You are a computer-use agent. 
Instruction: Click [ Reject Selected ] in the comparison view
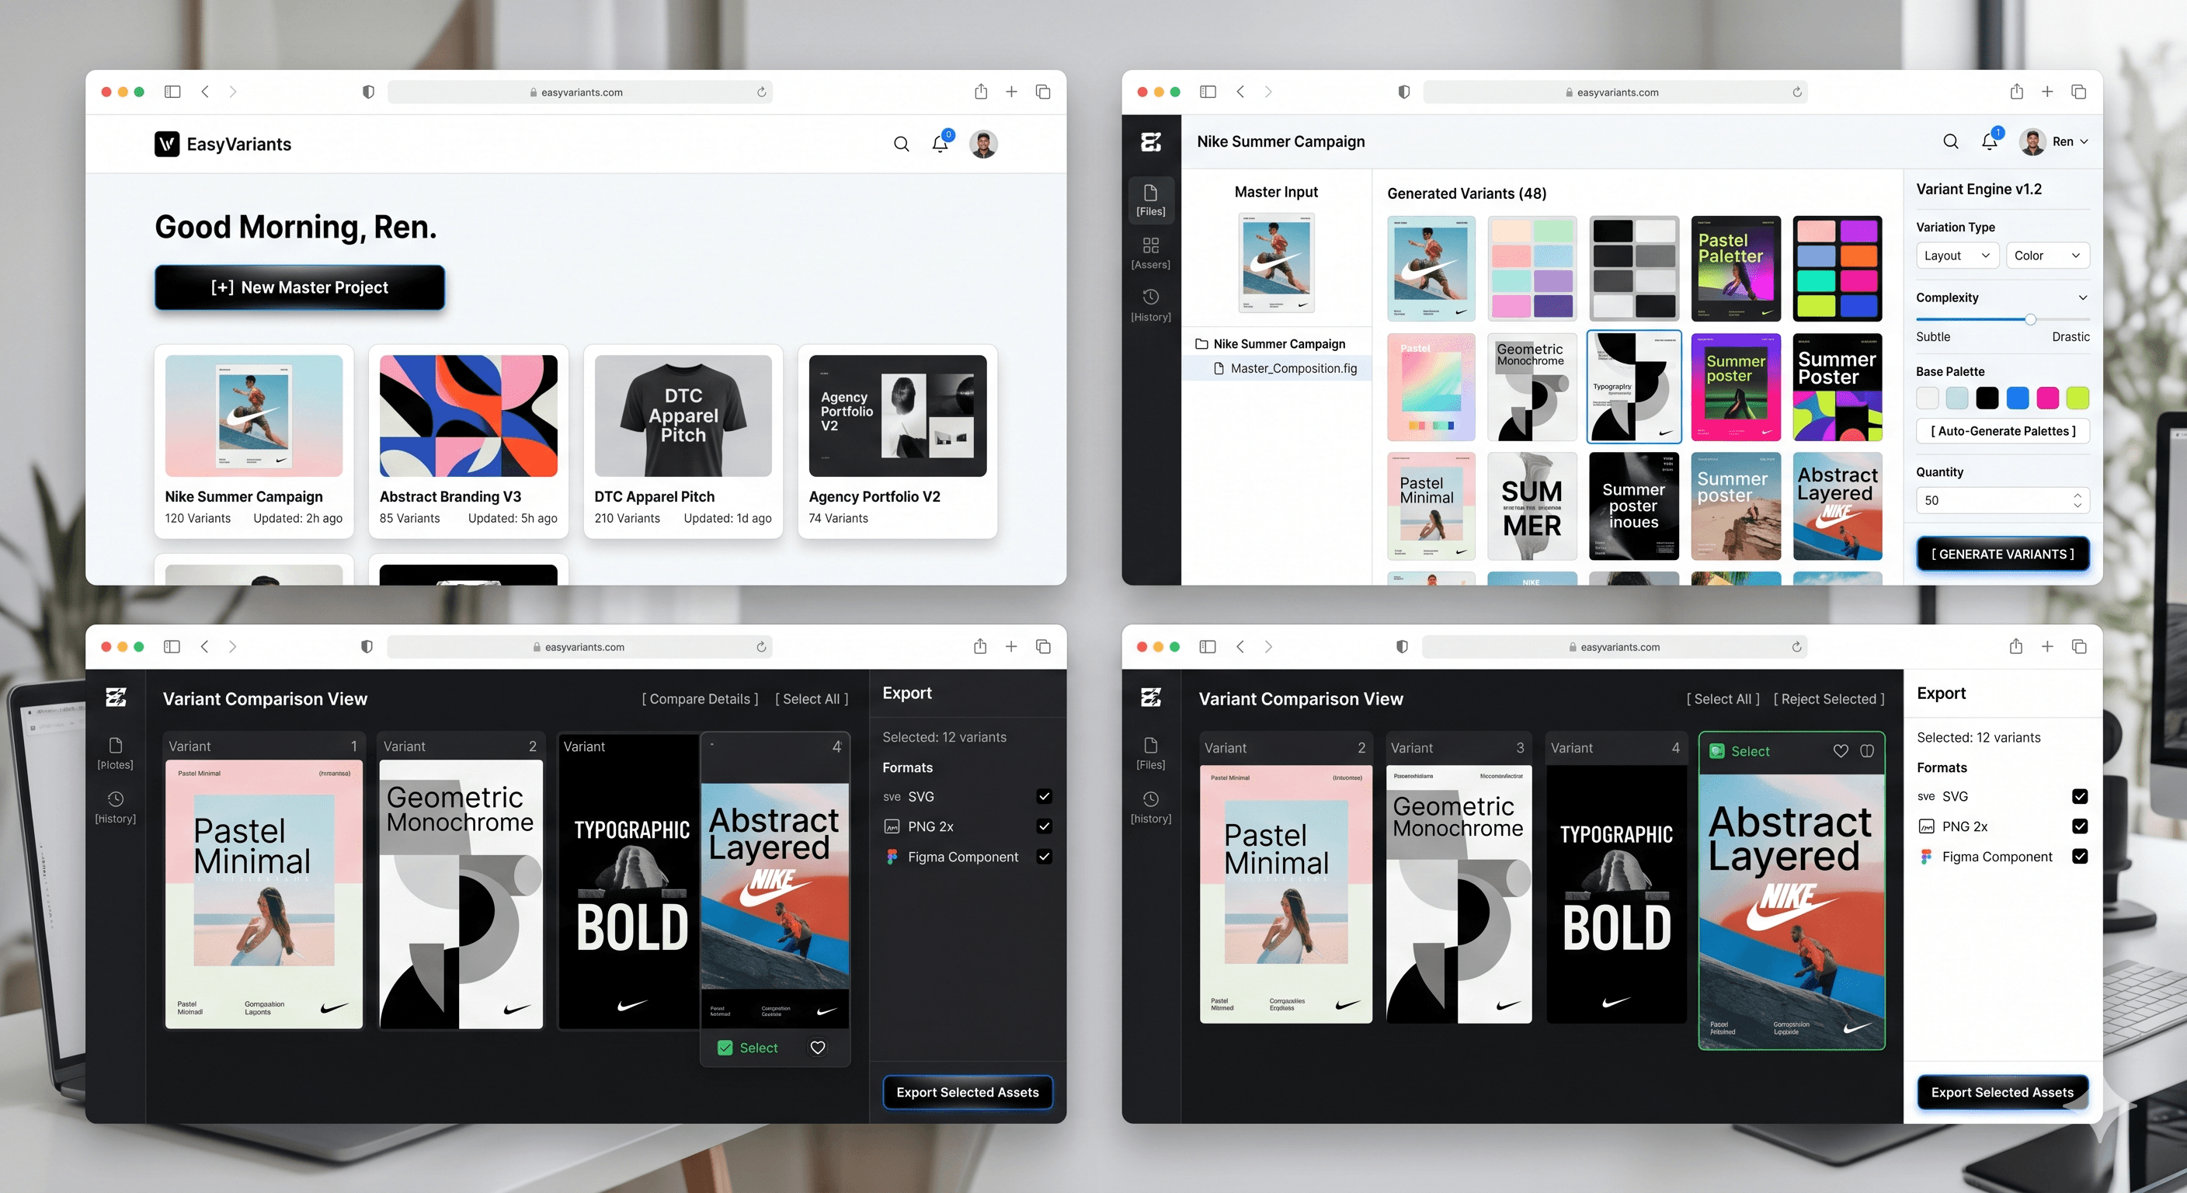click(x=1829, y=699)
